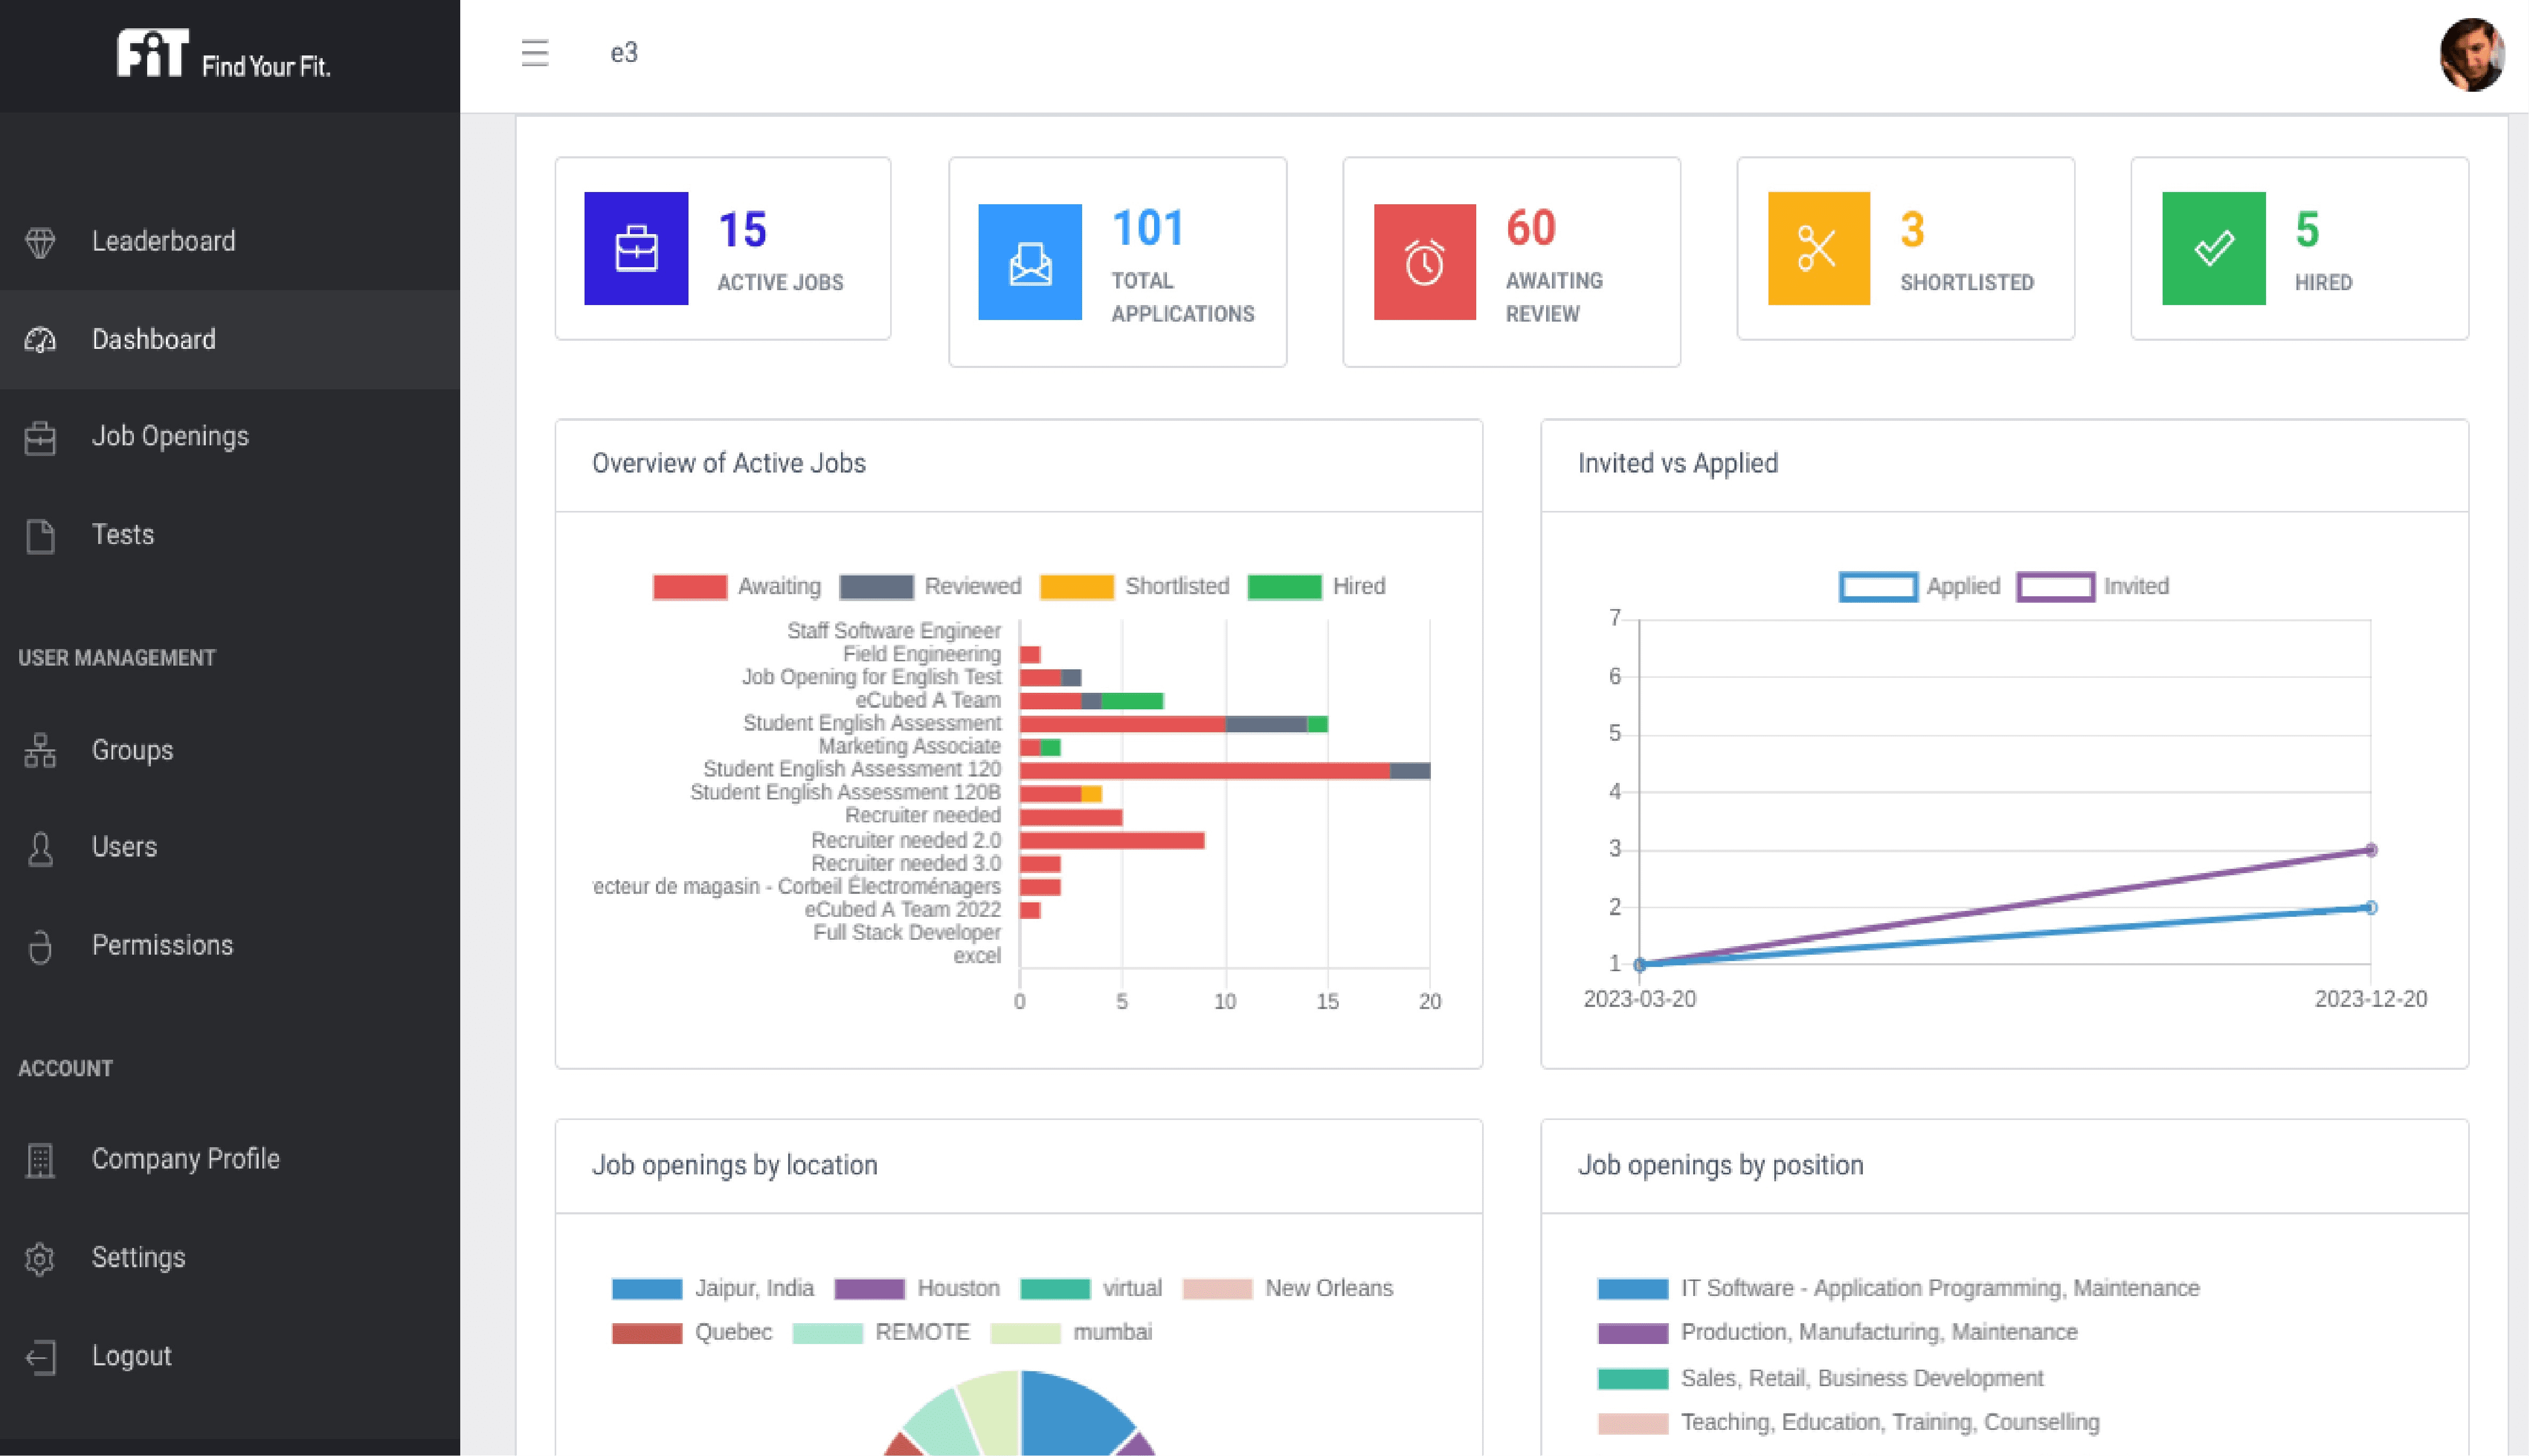The image size is (2529, 1456).
Task: Click the Dashboard gauge icon
Action: click(x=40, y=340)
